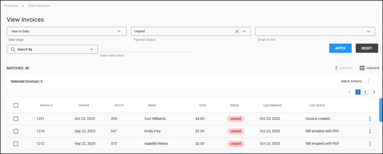The image size is (383, 154).
Task: Check the box for invoice 1216
Action: [16, 131]
